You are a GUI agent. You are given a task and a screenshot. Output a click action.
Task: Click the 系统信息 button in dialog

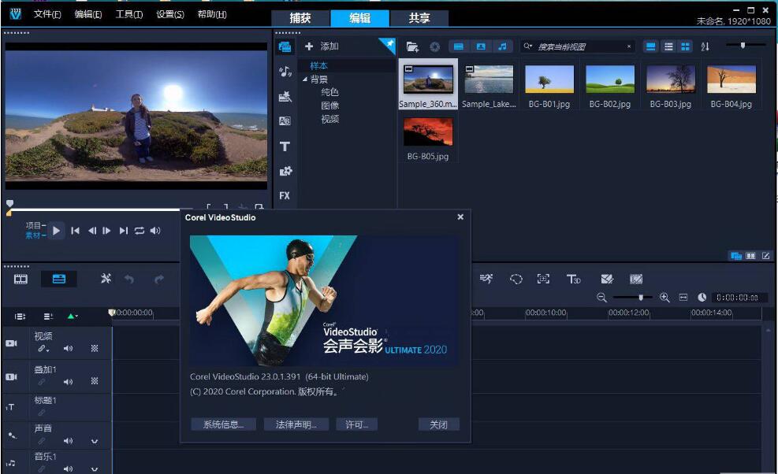(223, 424)
